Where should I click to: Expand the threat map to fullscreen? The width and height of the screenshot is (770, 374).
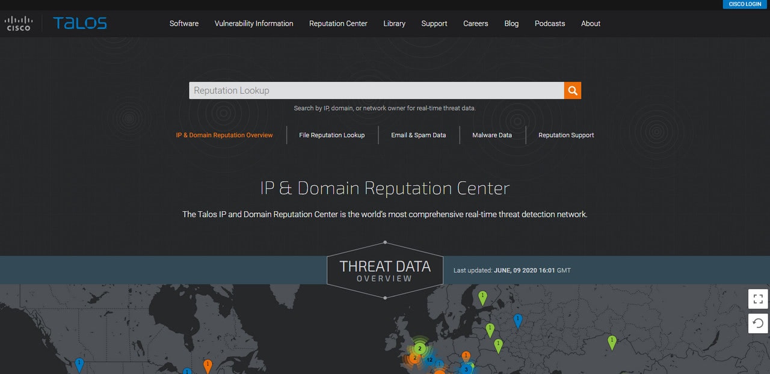758,299
